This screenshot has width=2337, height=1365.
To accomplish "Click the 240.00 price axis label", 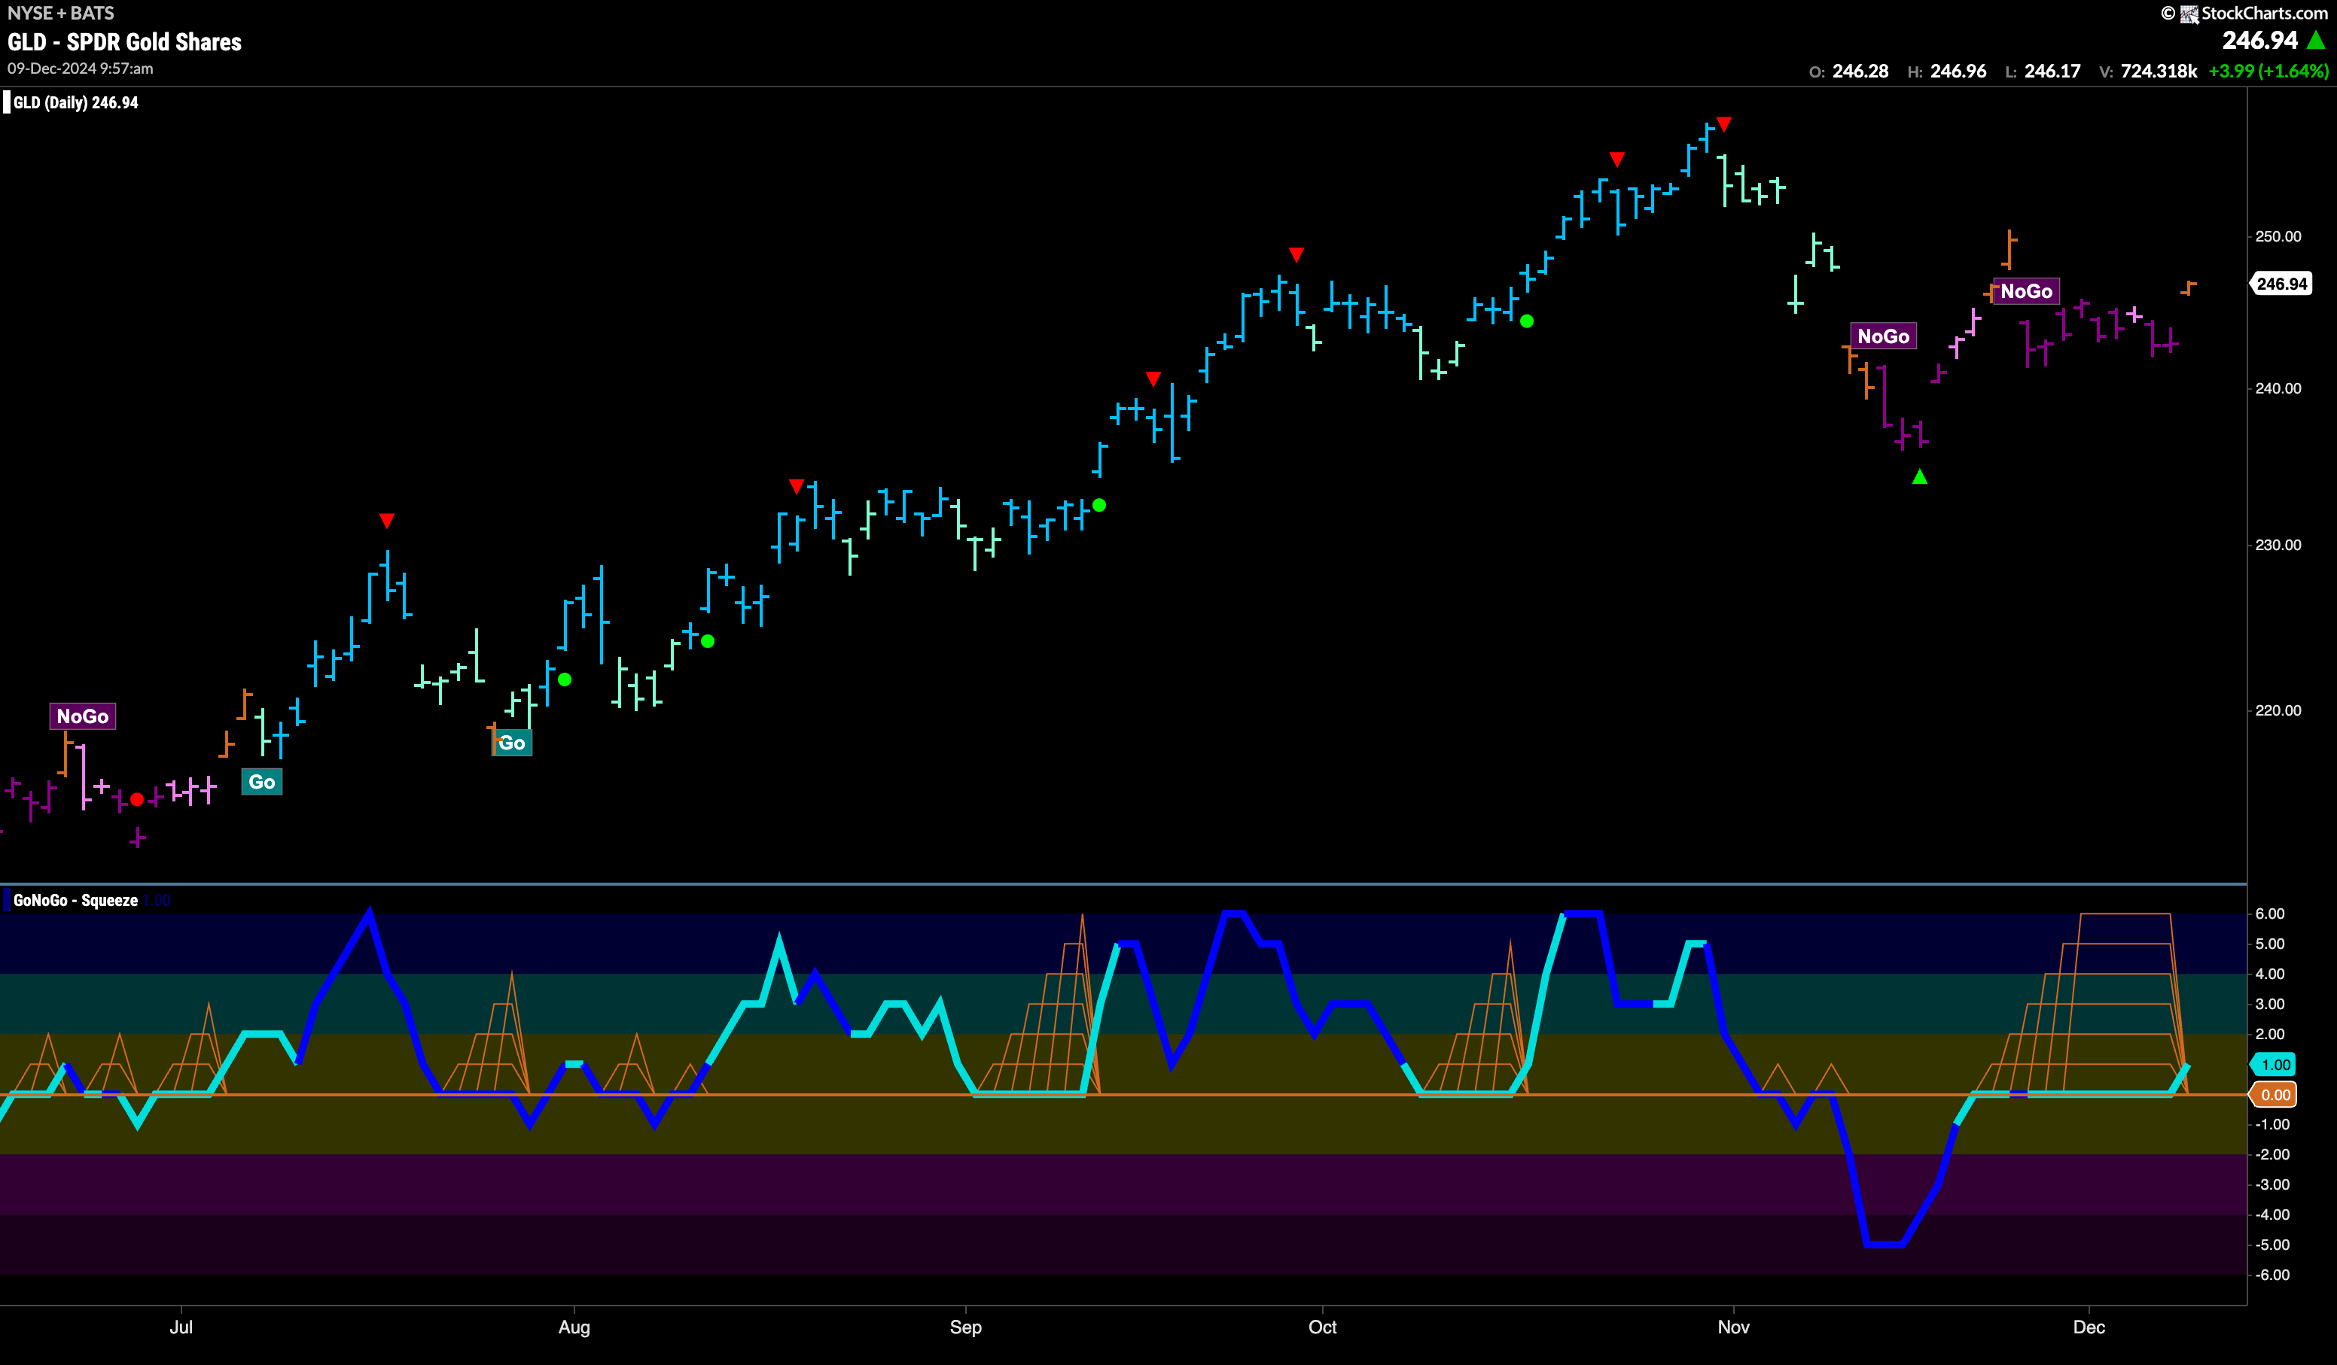I will (x=2278, y=388).
